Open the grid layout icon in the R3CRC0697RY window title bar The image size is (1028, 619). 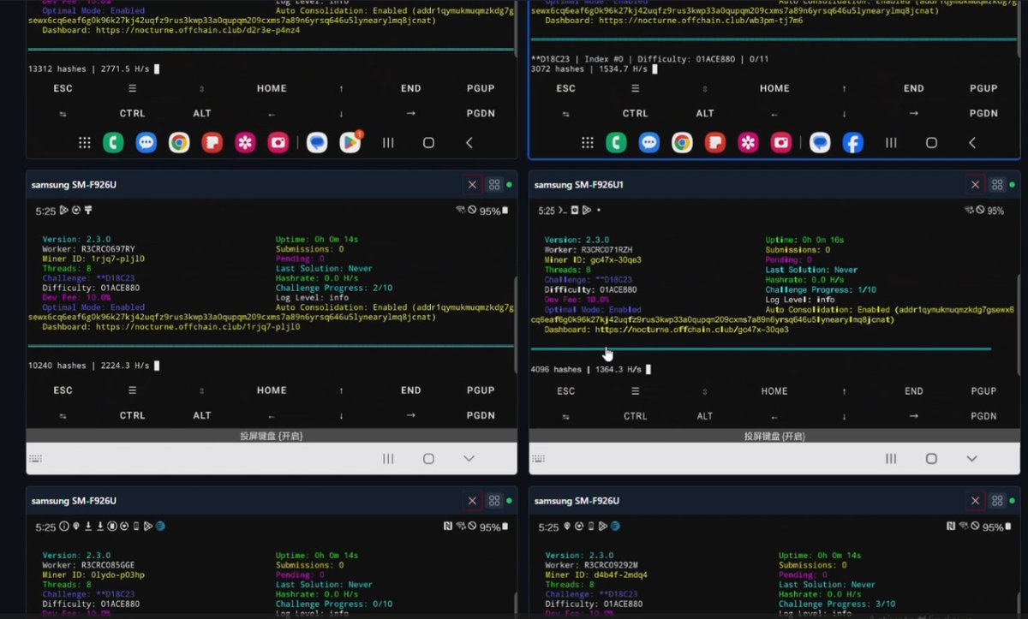coord(494,184)
